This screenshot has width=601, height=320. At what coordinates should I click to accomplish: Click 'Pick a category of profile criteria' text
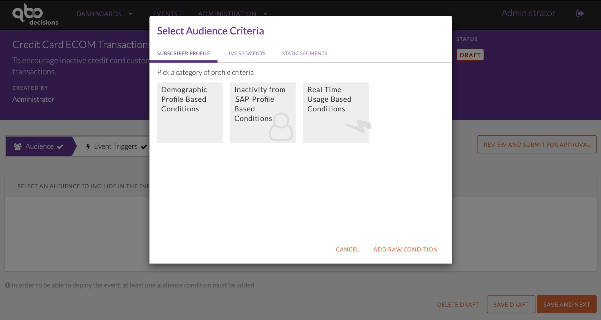(x=205, y=72)
